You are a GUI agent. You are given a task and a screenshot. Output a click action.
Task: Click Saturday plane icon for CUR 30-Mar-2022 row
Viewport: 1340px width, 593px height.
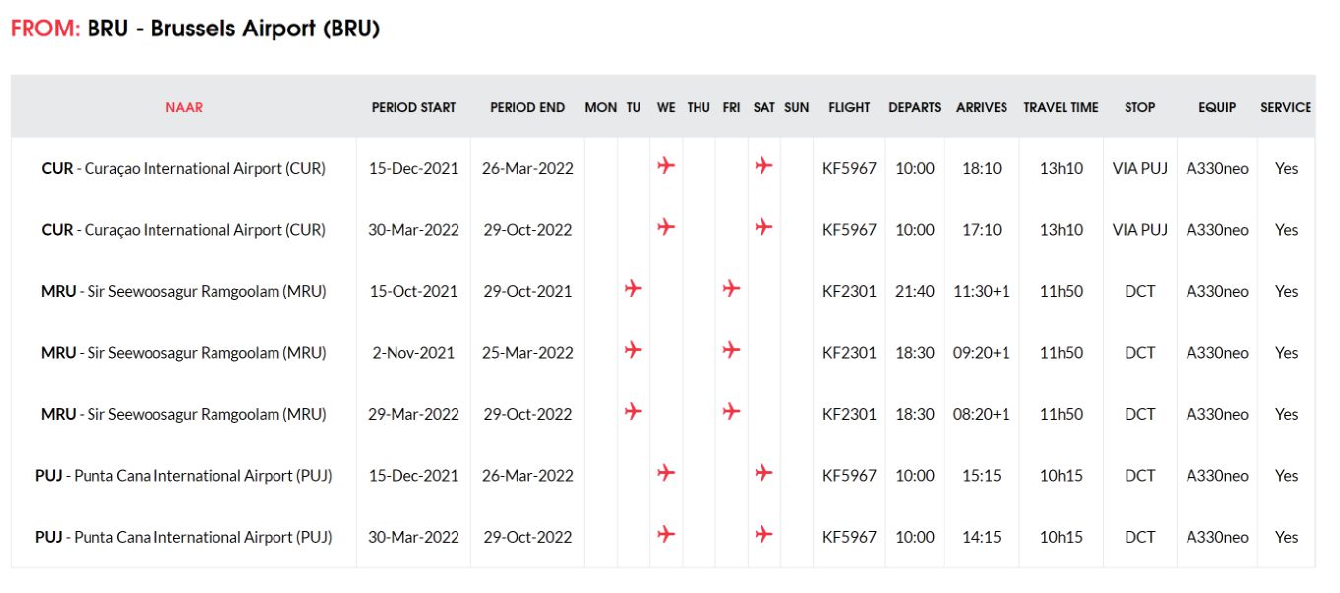tap(763, 228)
